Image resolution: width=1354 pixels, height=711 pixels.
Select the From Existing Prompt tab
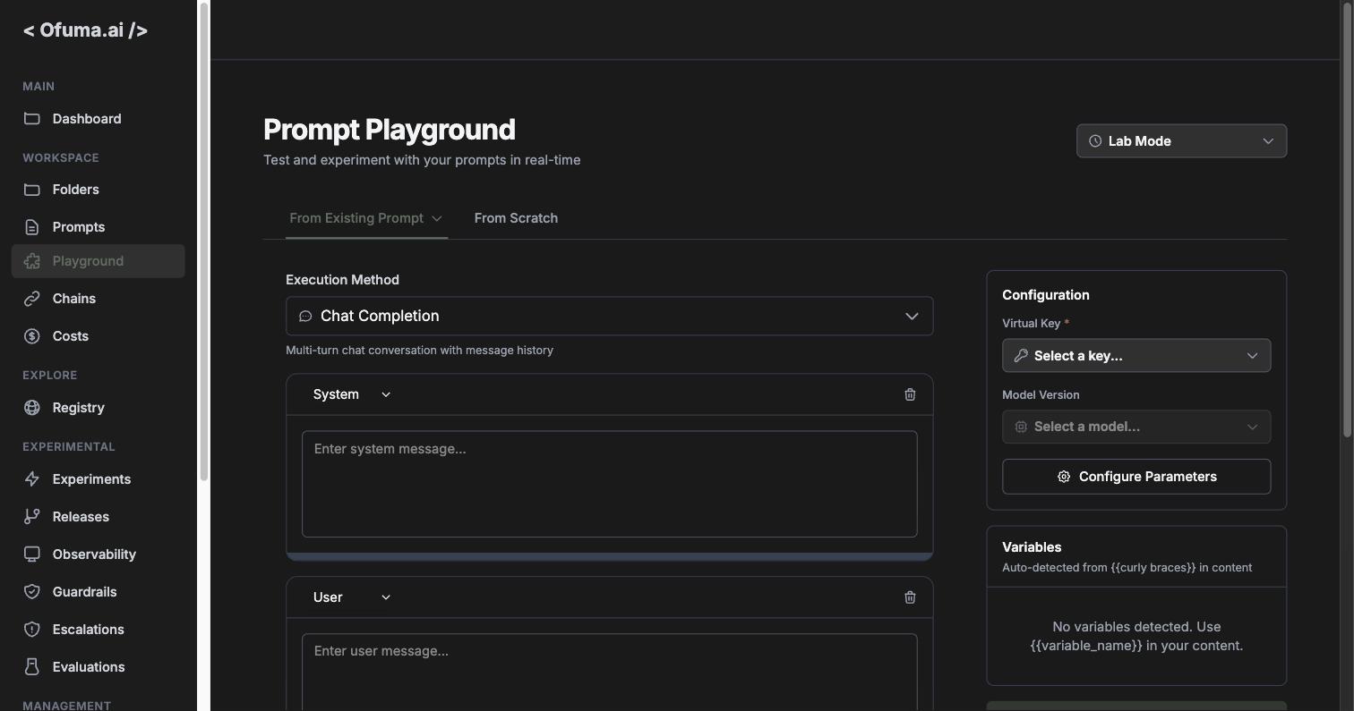(x=366, y=218)
